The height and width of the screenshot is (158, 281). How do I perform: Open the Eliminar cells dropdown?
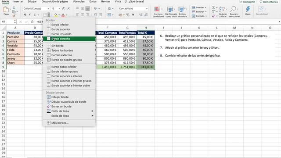coord(199,12)
